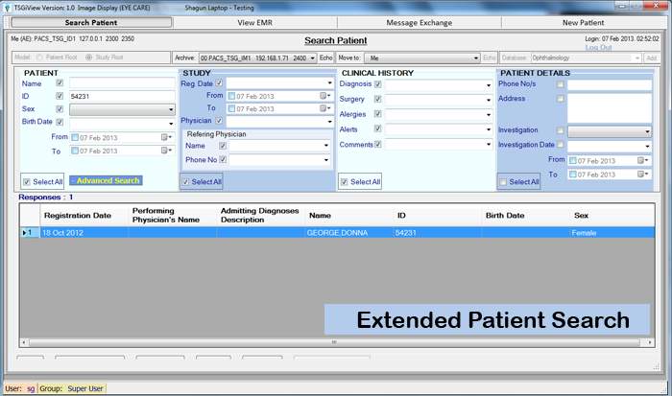Screen dimensions: 672x396
Task: Open the Archive dropdown
Action: coord(257,58)
